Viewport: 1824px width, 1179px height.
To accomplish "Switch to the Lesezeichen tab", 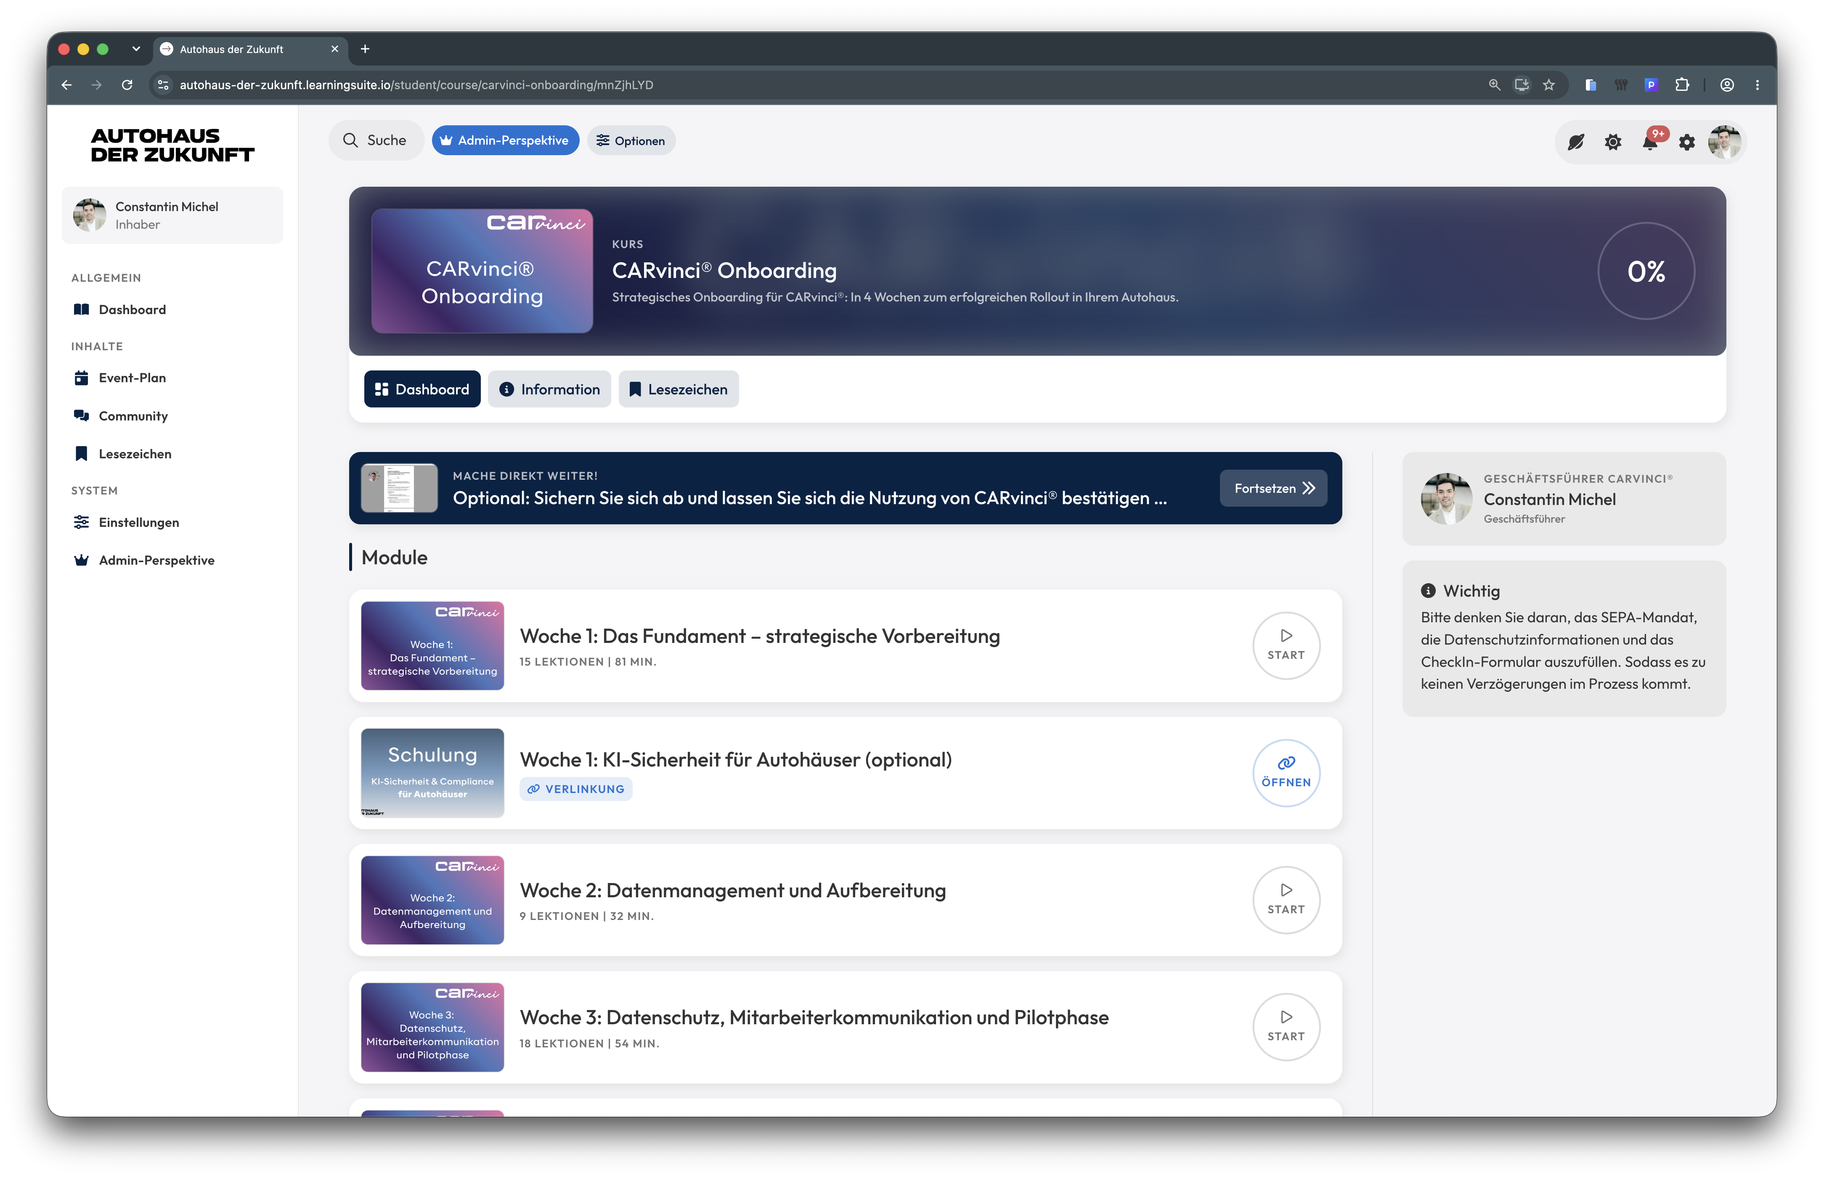I will tap(679, 389).
